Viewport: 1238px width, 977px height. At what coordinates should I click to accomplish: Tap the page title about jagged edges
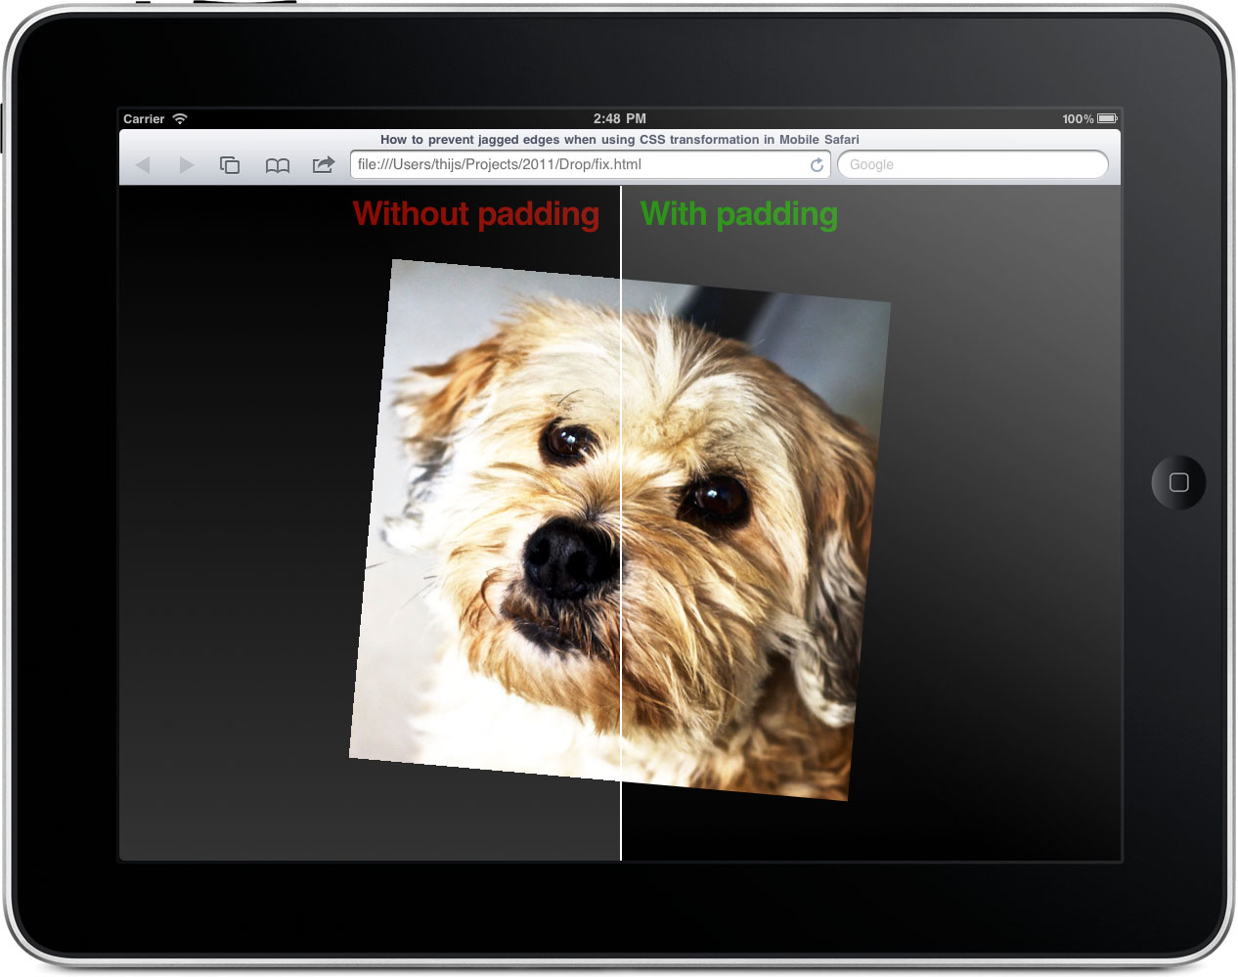[619, 140]
